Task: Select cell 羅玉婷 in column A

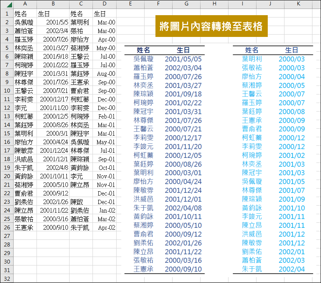Action: pos(25,39)
